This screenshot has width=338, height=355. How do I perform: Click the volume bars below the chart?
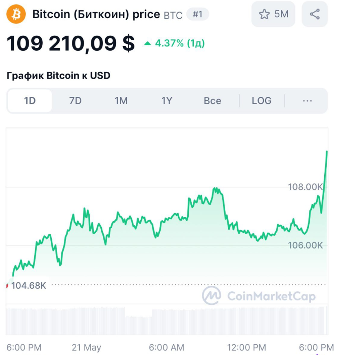pyautogui.click(x=166, y=321)
